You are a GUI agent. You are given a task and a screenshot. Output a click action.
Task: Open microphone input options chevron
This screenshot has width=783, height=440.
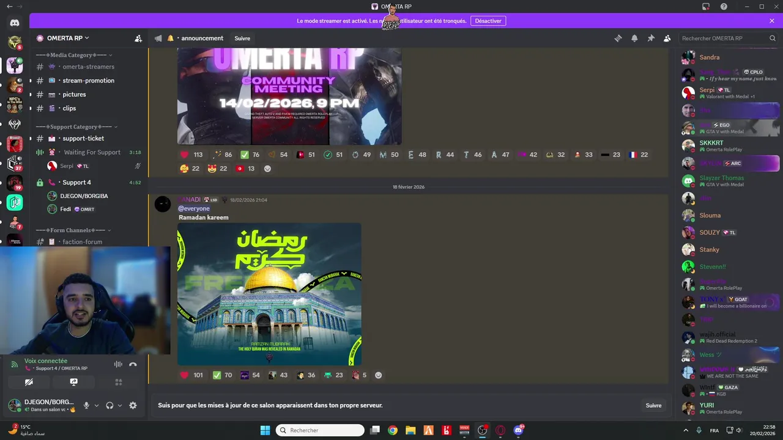(x=96, y=405)
